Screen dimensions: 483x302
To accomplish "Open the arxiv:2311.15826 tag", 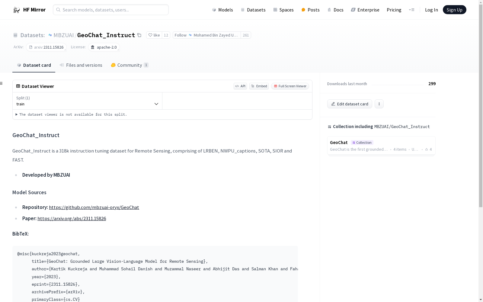I will (46, 47).
